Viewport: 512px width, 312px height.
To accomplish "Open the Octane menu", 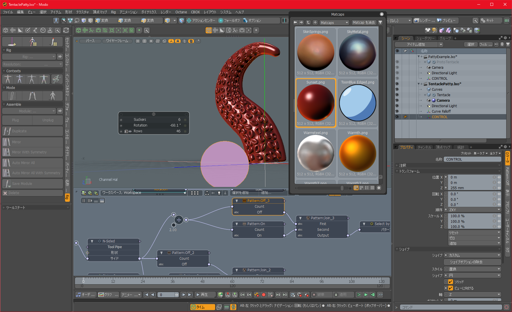I will pyautogui.click(x=181, y=12).
